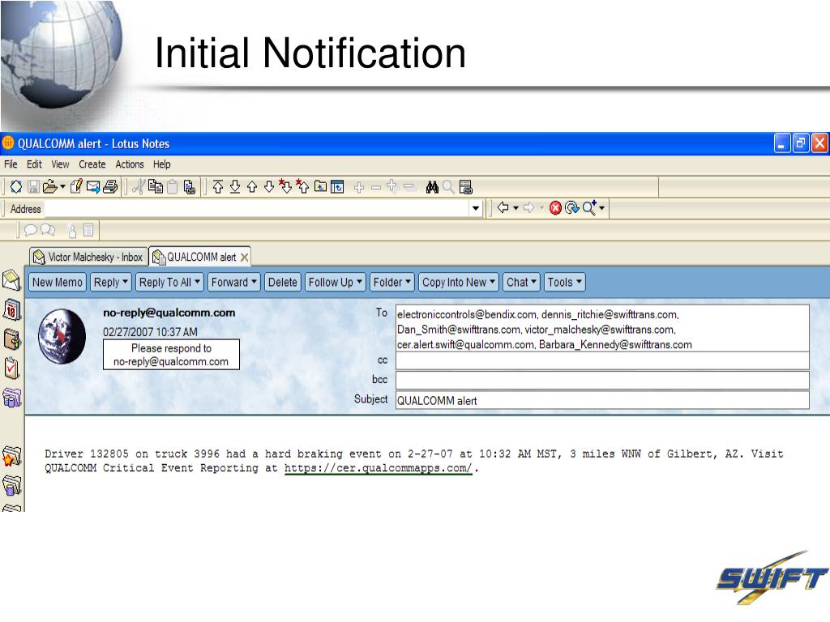Click the Copy toolbar icon
Screen dimensions: 830x622
tap(156, 187)
